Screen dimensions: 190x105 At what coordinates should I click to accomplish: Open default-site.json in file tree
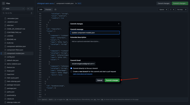13,60
